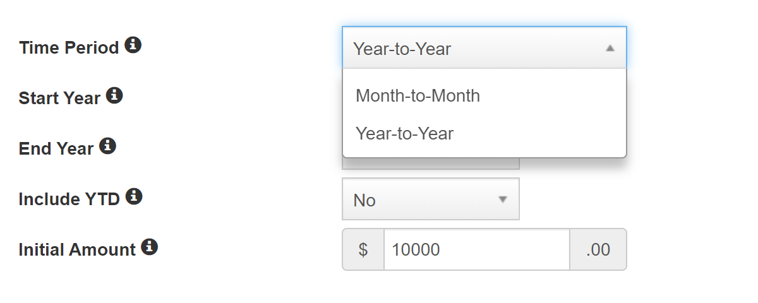Image resolution: width=758 pixels, height=303 pixels.
Task: Click the End Year label text
Action: point(56,149)
